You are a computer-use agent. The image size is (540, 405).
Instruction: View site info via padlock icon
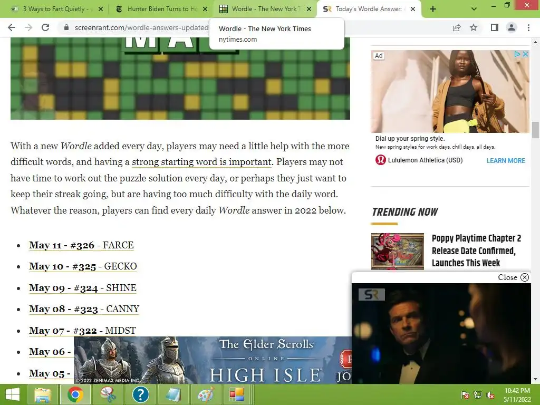coord(66,27)
